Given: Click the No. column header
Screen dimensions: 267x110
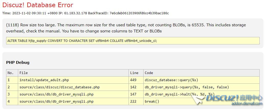Looking at the screenshot, I should click(10, 73).
